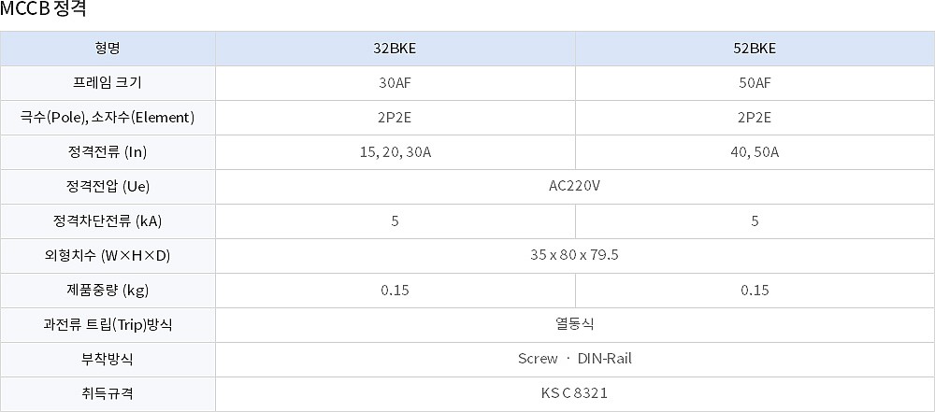The width and height of the screenshot is (935, 412).
Task: Select the 40, 50A rated current cell
Action: point(755,152)
